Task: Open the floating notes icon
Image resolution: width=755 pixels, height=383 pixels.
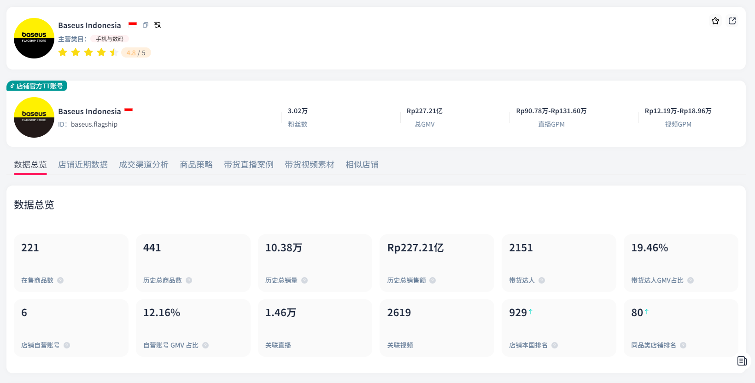Action: [742, 361]
